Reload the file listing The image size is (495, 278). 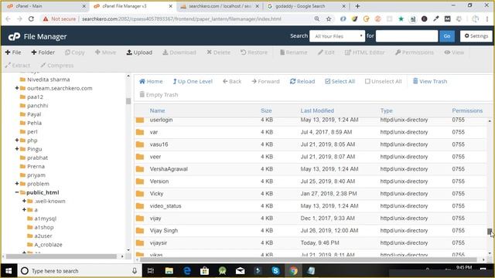click(302, 81)
